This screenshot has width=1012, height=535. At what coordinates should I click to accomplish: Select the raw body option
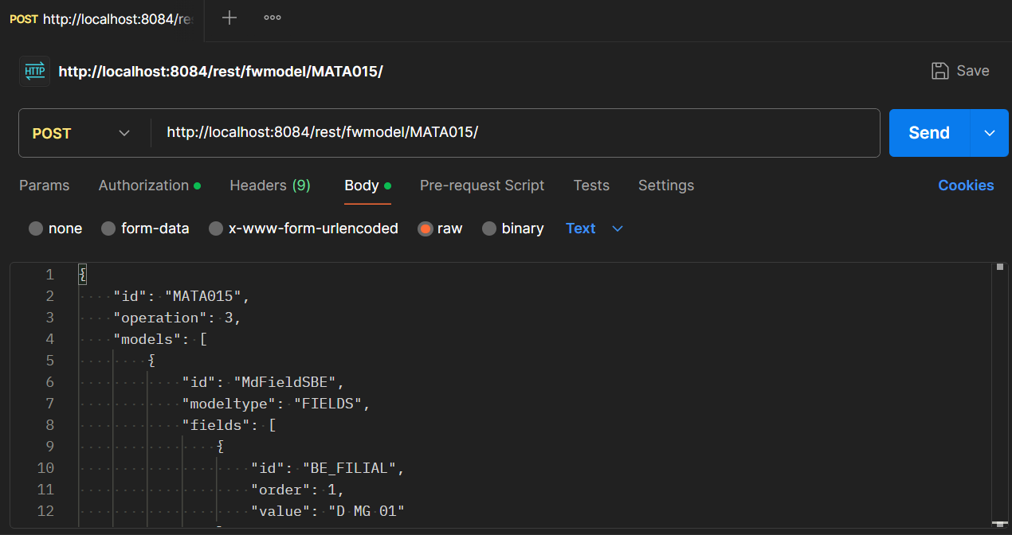coord(426,228)
